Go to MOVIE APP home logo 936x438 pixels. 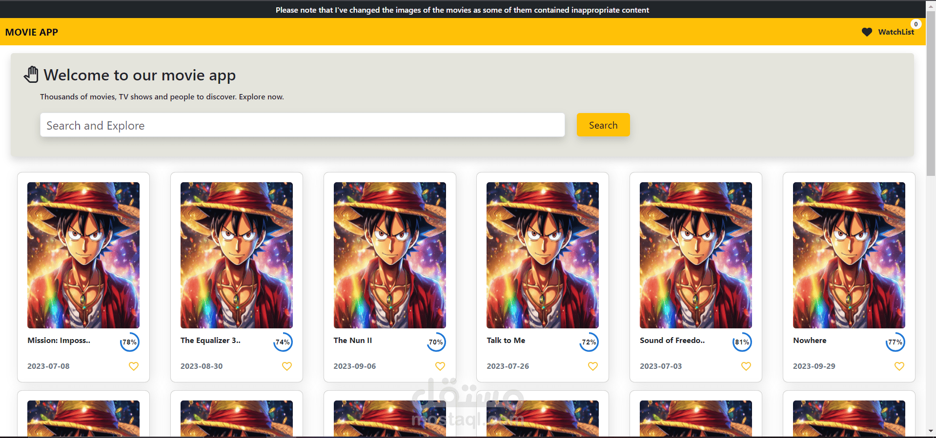(32, 32)
